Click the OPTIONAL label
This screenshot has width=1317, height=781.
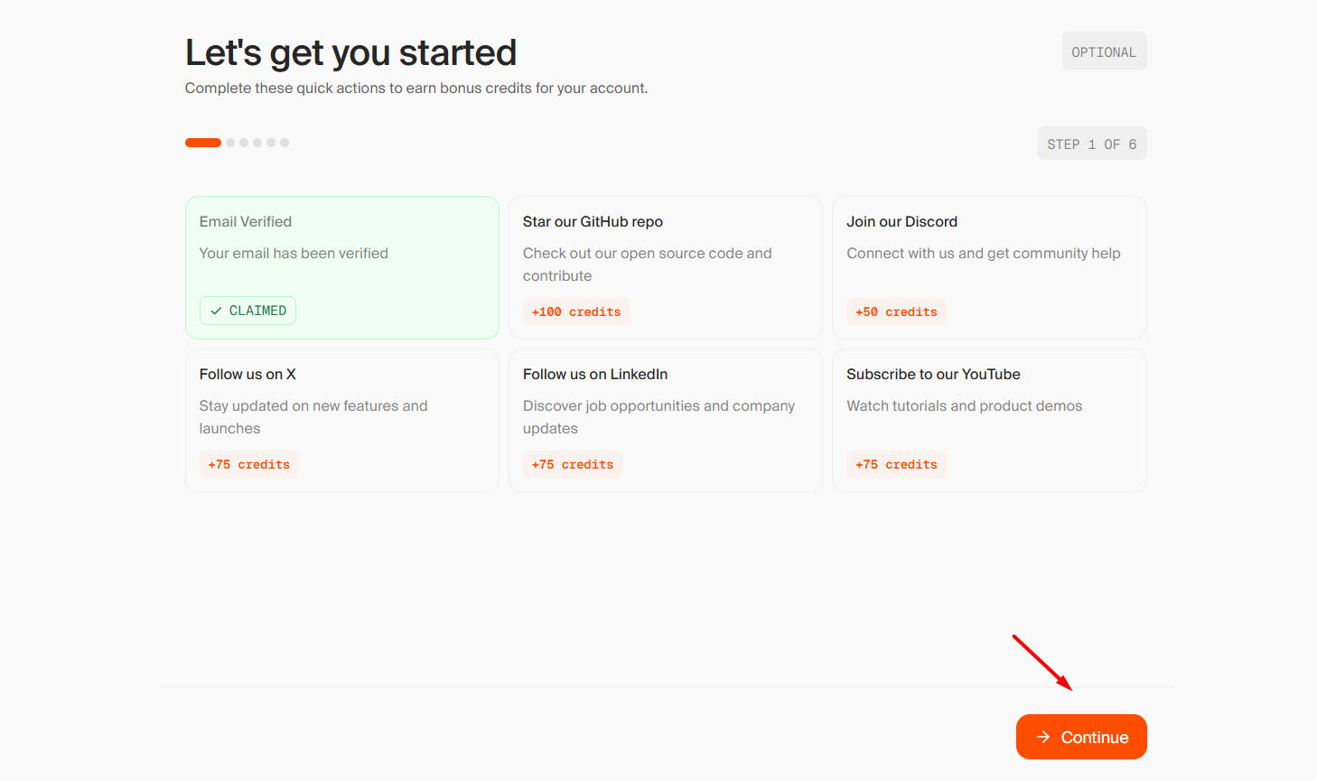click(x=1104, y=51)
